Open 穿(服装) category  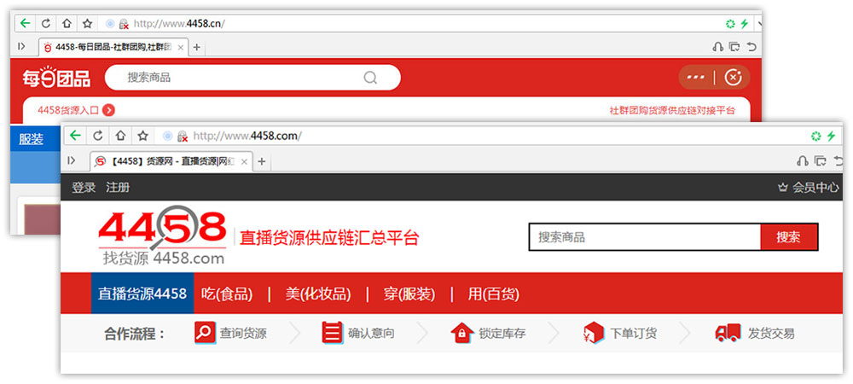409,294
